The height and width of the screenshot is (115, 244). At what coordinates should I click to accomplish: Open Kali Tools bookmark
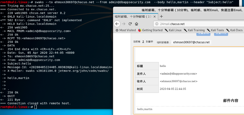click(215, 30)
